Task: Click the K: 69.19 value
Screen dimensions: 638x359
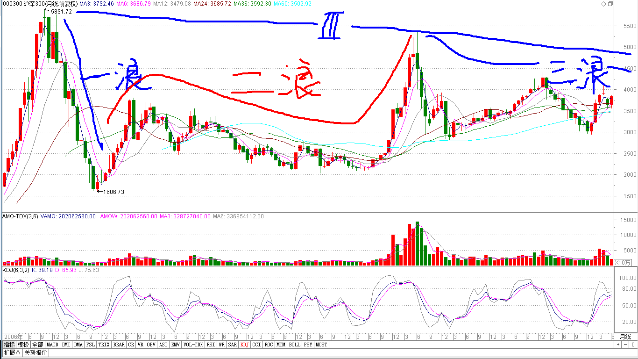Action: [x=43, y=270]
